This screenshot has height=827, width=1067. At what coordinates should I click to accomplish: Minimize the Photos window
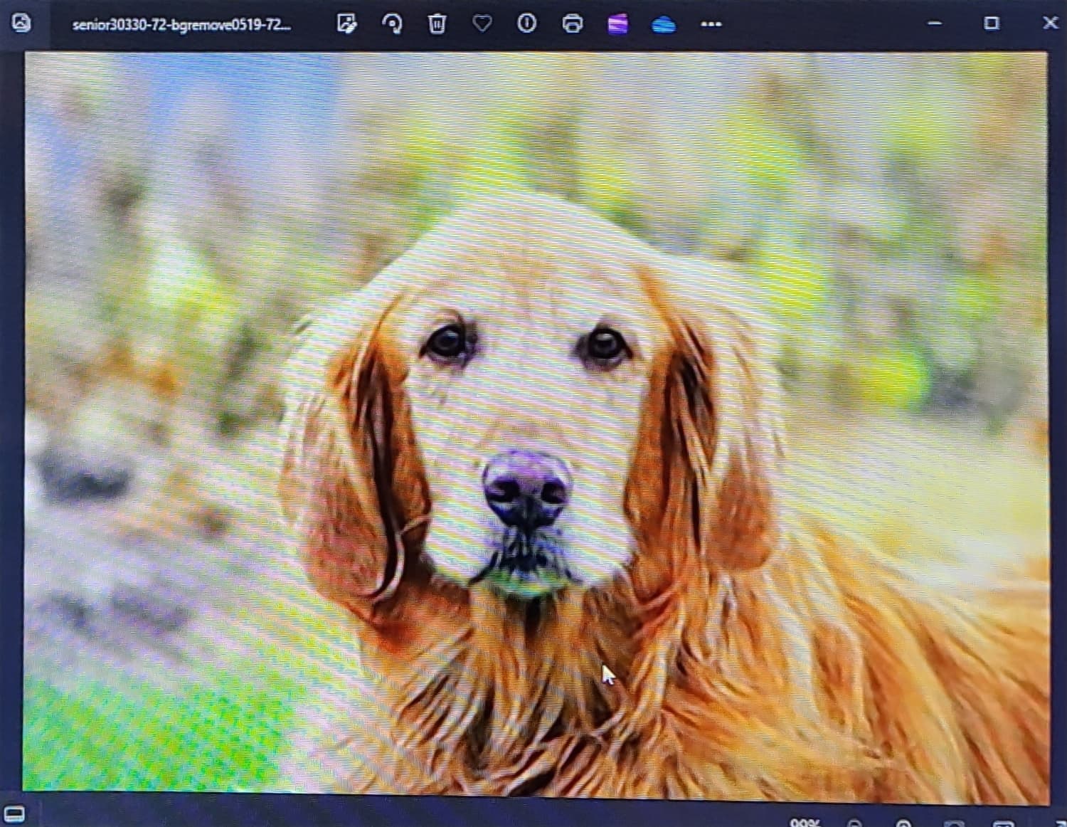(x=935, y=23)
